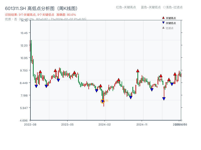Select the blue low marker just left of T1 low
Image resolution: width=201 pixels, height=150 pixels.
[96, 91]
